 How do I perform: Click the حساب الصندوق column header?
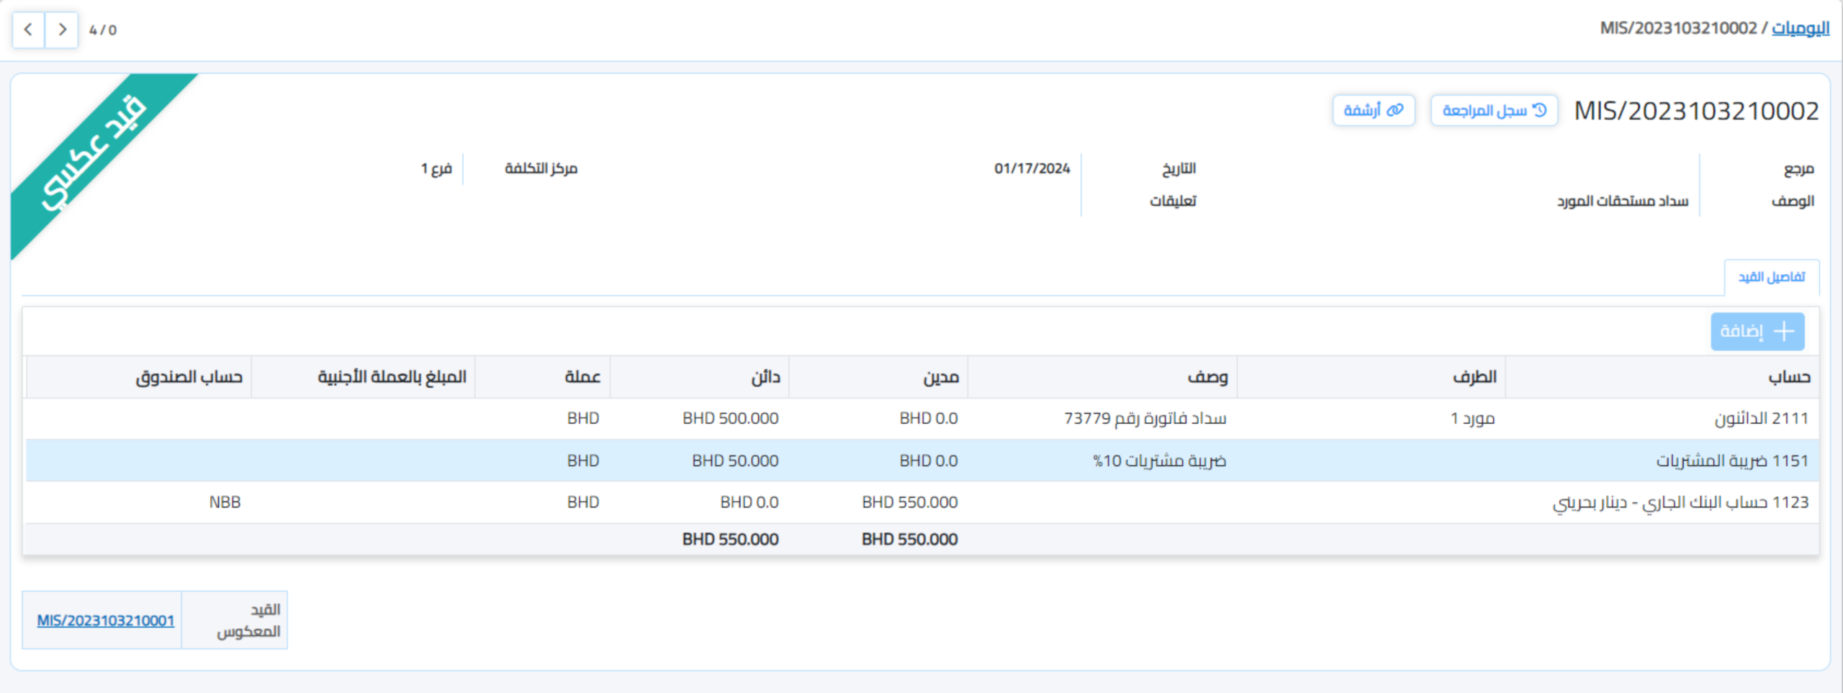point(189,377)
